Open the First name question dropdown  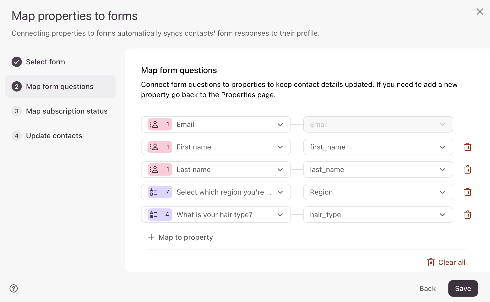(216, 147)
